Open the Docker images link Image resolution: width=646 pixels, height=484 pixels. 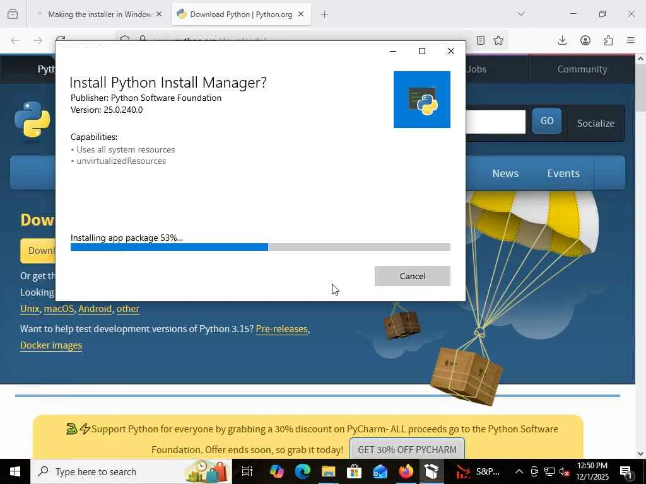pos(51,345)
